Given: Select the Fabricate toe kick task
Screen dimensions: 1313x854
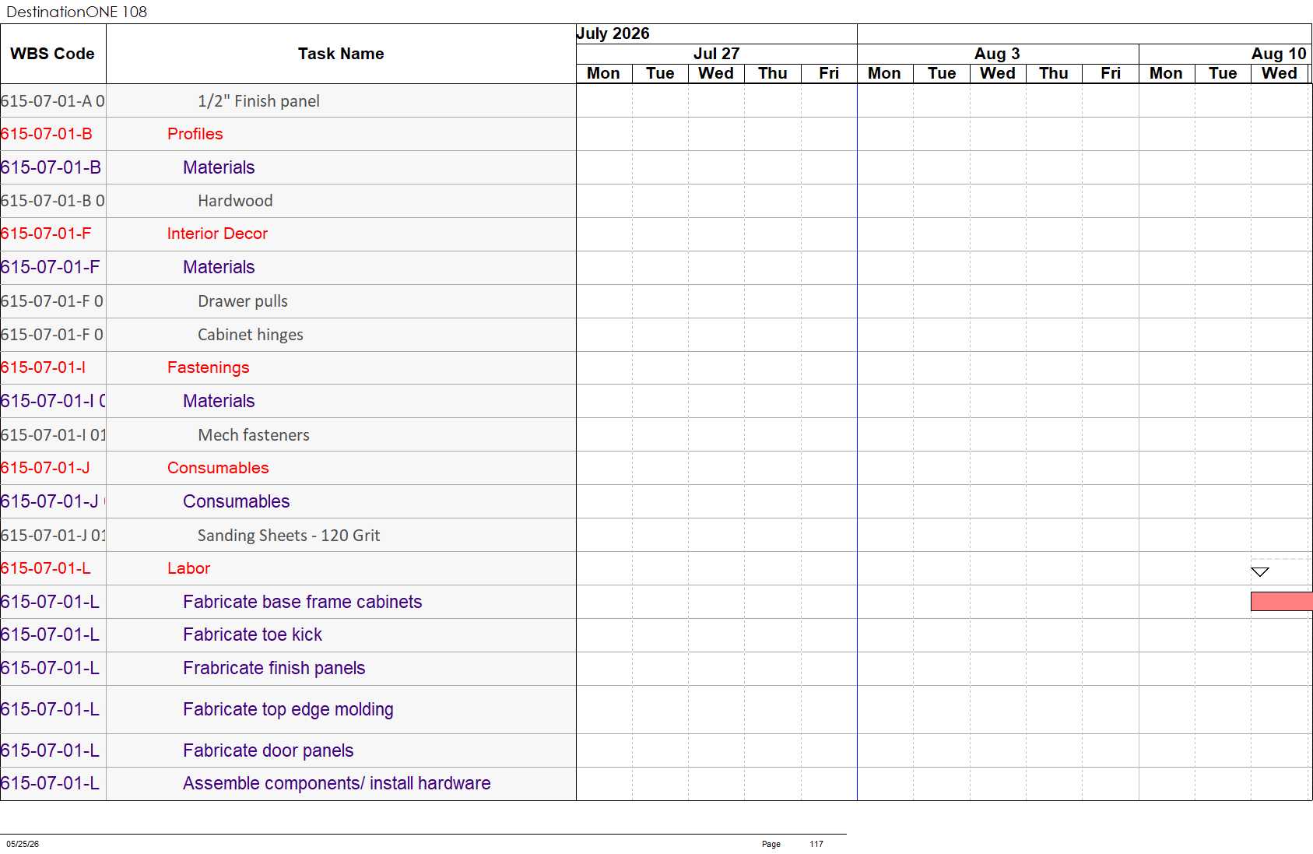Looking at the screenshot, I should [252, 634].
